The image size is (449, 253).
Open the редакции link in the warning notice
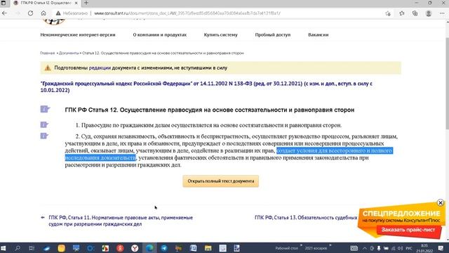(x=100, y=68)
